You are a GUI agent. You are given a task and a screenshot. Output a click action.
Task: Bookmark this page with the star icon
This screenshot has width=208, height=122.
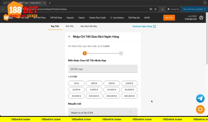[155, 9]
